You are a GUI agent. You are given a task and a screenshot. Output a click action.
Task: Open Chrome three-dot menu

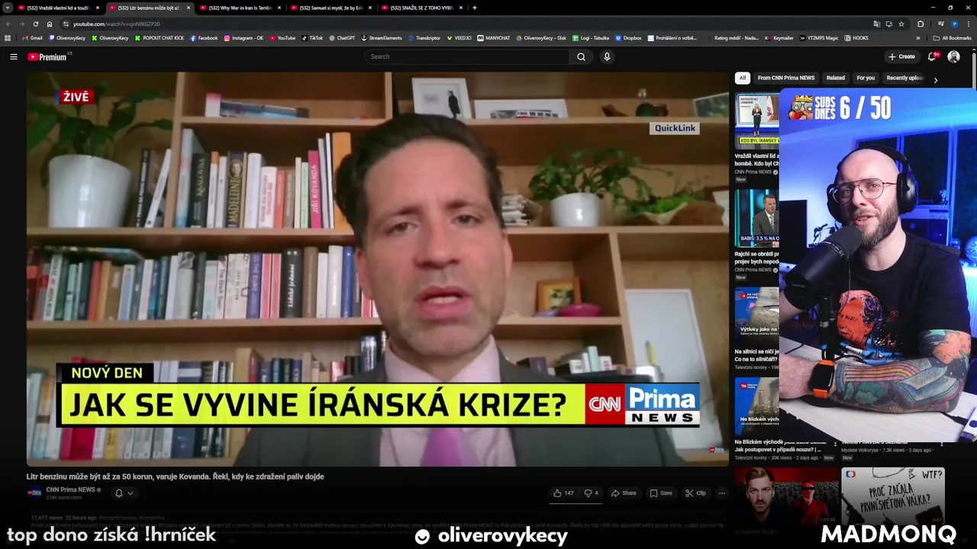coord(969,24)
